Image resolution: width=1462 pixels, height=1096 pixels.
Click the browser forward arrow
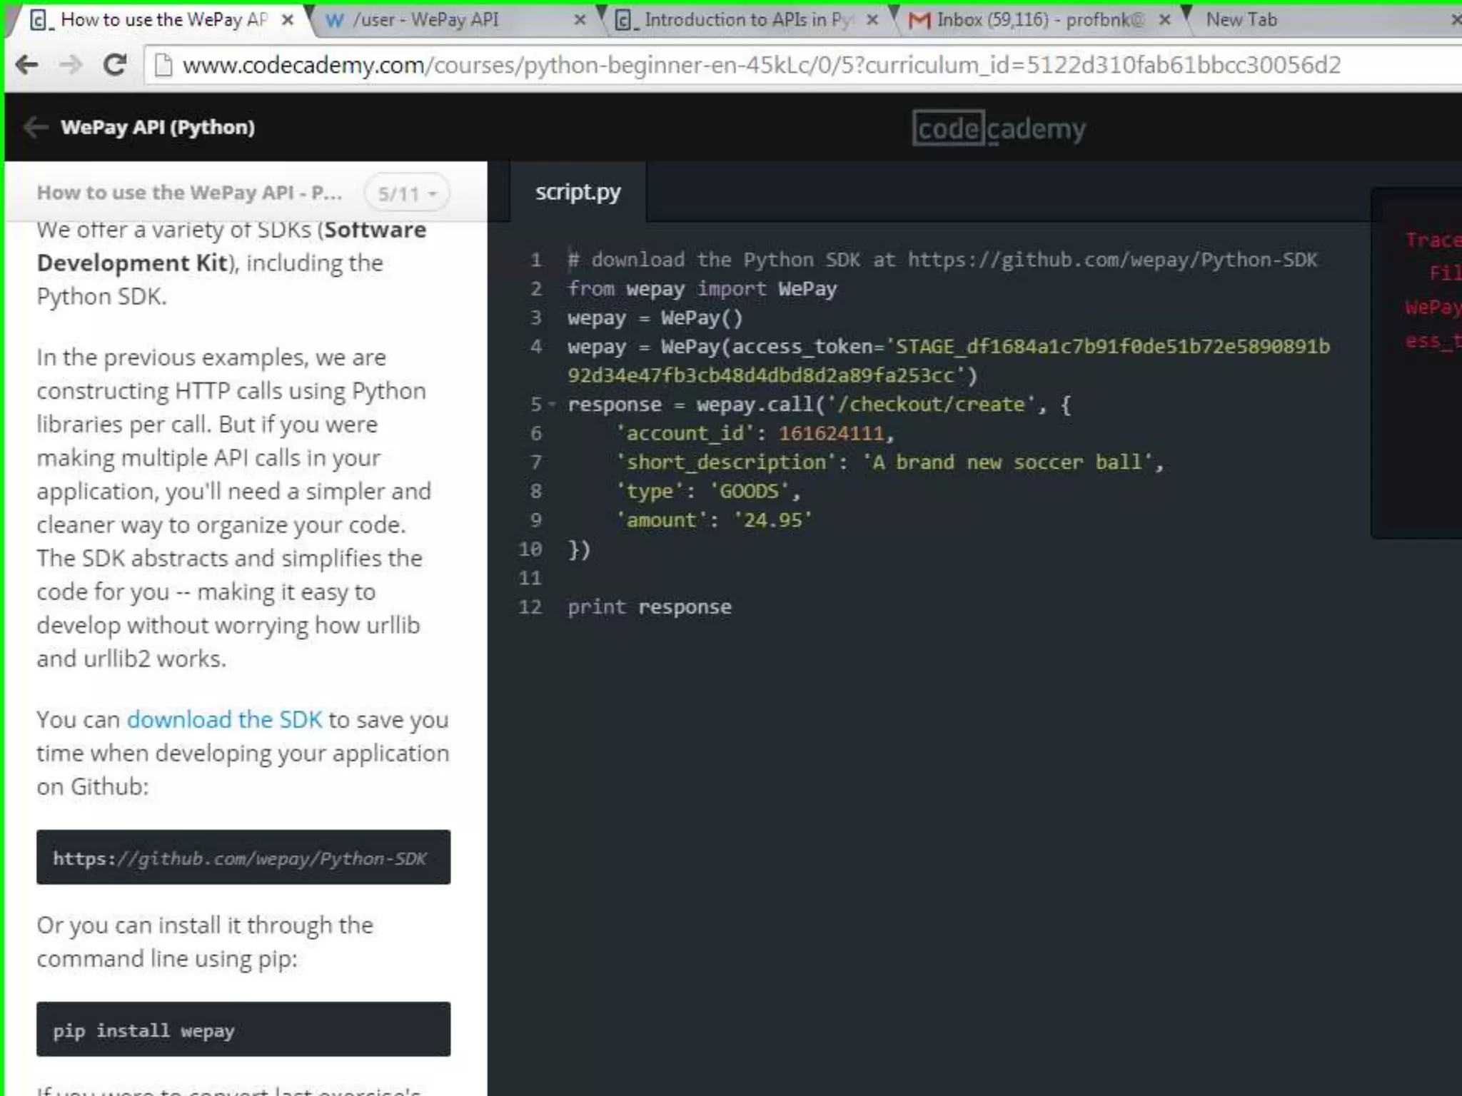point(71,66)
